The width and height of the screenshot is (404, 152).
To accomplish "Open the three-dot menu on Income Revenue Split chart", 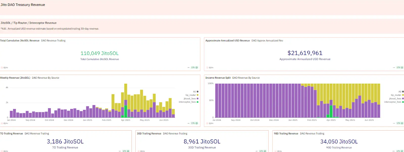I will tap(394, 123).
